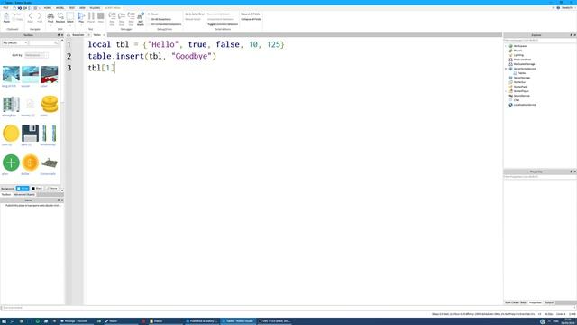577x325 pixels.
Task: Select the save floppy disk decal thumbnail
Action: 30,134
